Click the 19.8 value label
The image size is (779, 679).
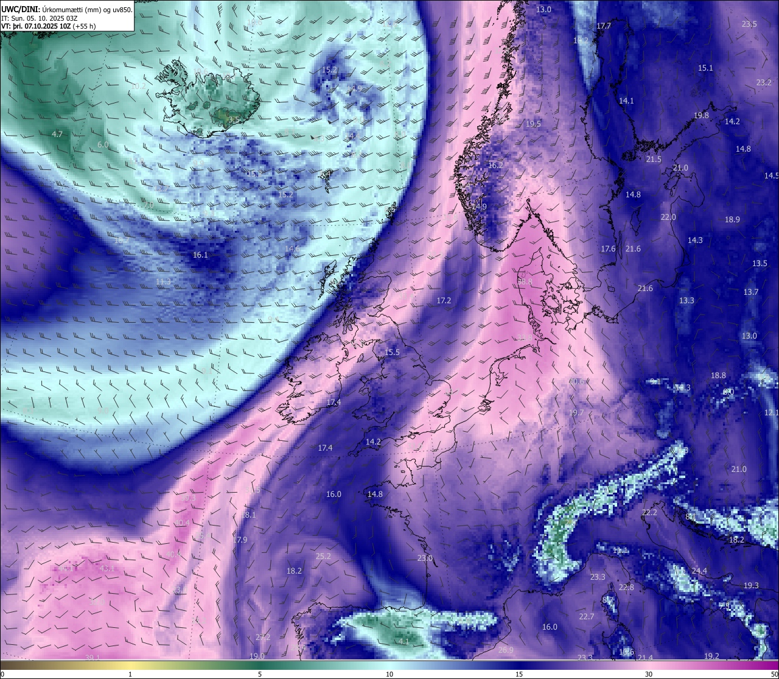coord(701,115)
